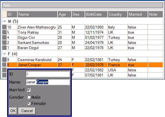
Task: Select the Male gender radio button
Action: coord(29,97)
